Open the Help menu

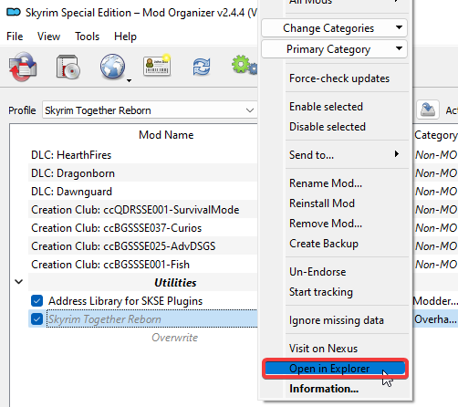(125, 37)
